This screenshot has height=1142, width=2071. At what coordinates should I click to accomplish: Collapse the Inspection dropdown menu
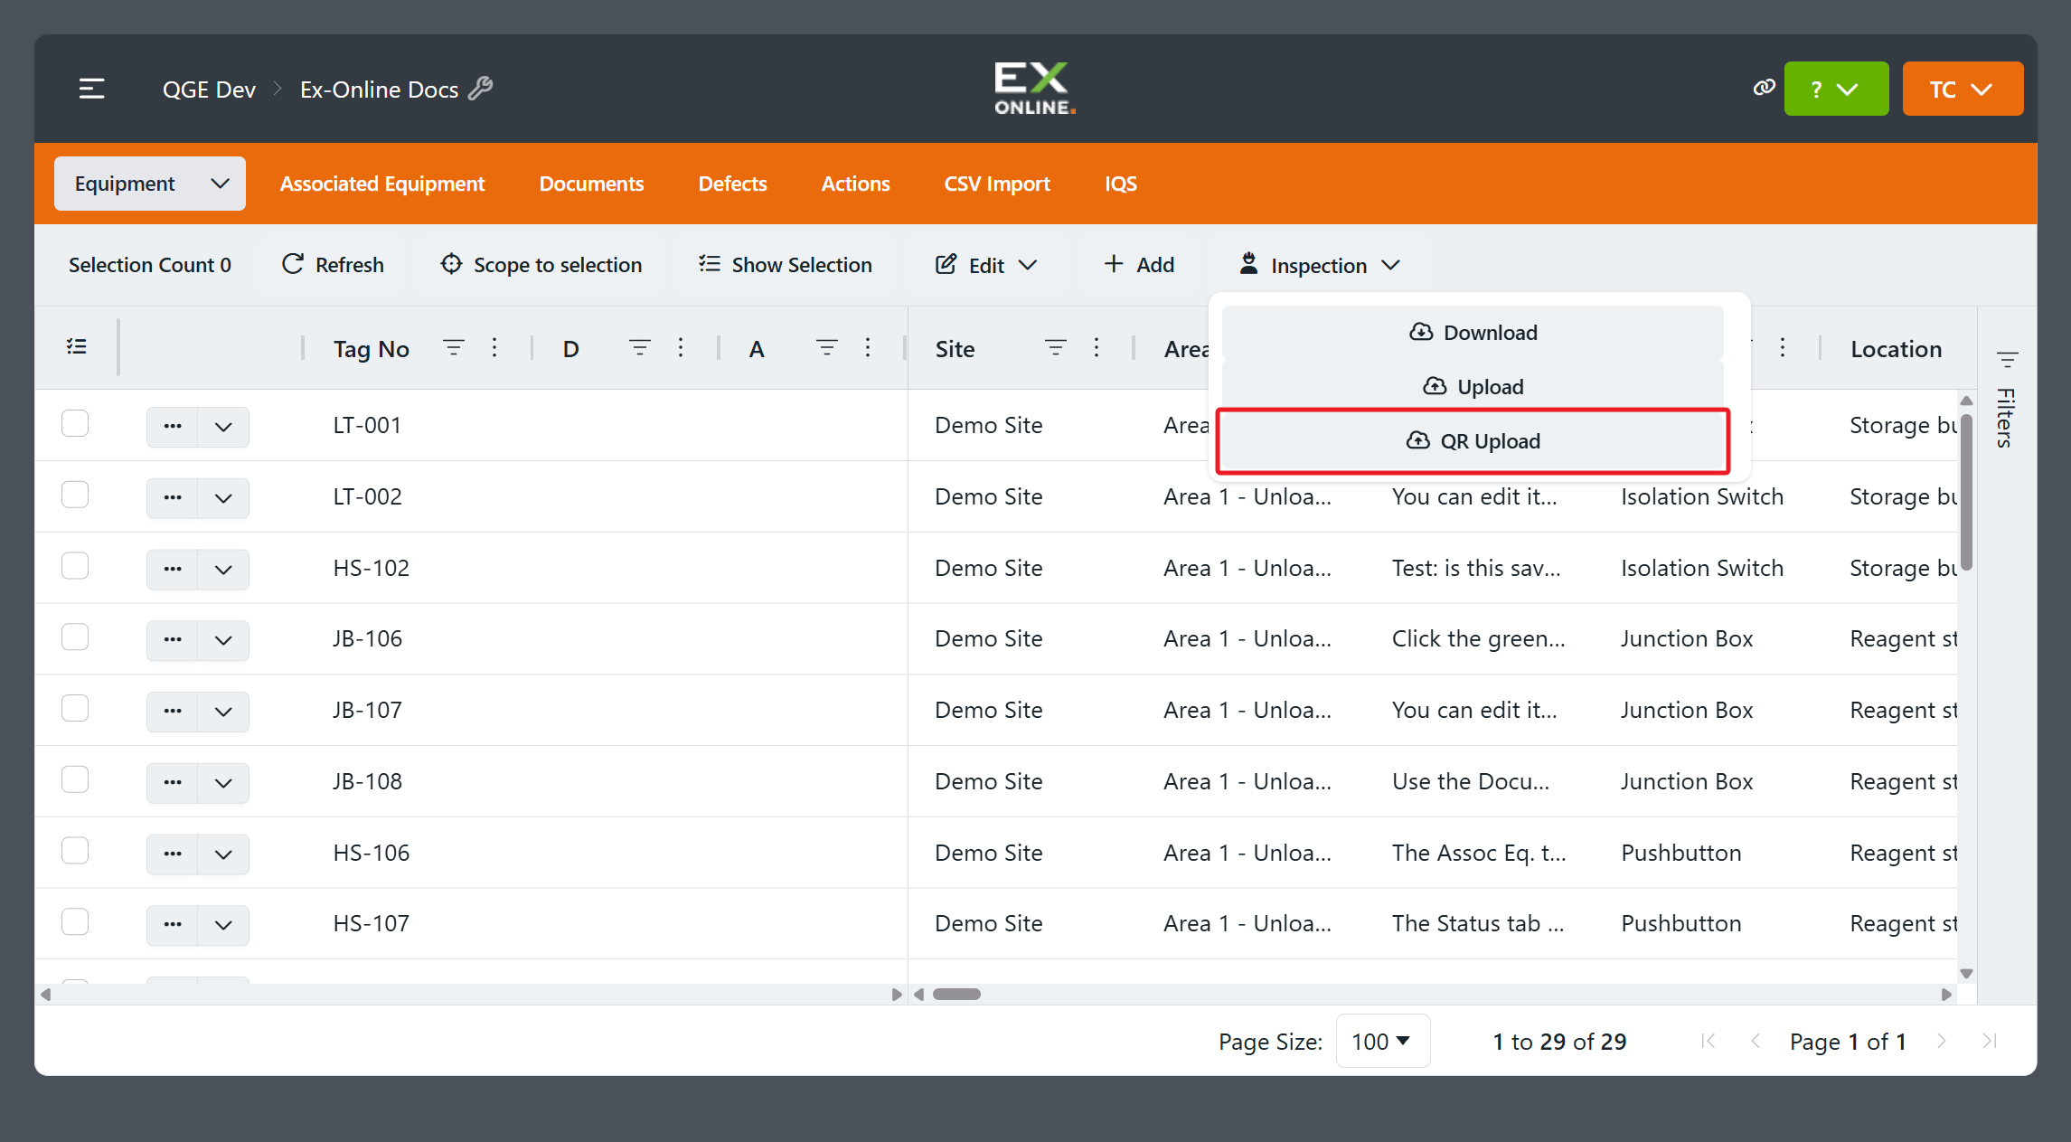(x=1320, y=265)
